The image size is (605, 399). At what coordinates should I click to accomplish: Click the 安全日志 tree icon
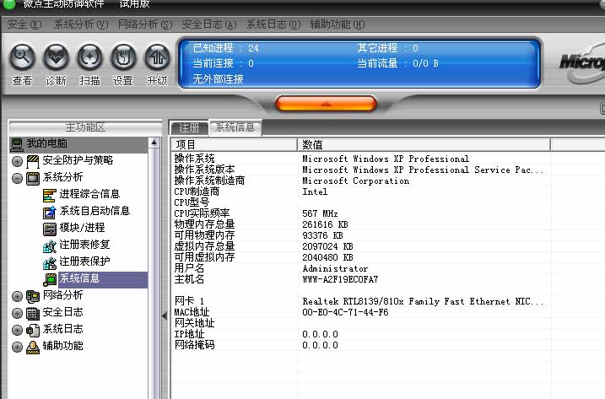coord(33,313)
